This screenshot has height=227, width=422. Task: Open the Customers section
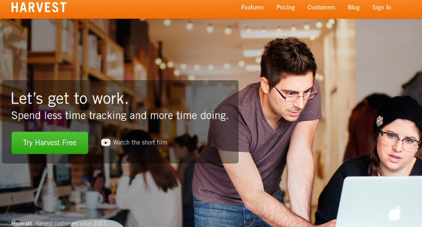[321, 7]
